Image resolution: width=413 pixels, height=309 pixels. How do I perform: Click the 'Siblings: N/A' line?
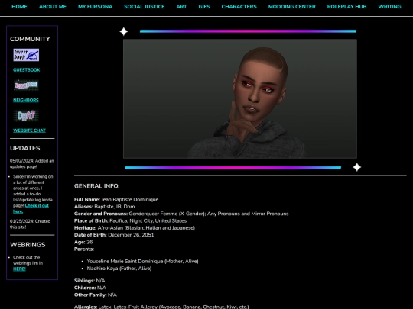[89, 281]
